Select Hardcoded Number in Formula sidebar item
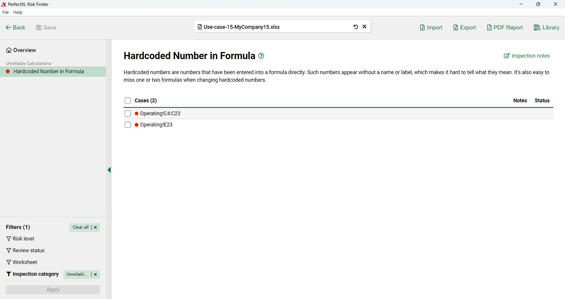The height and width of the screenshot is (299, 565). coord(53,71)
